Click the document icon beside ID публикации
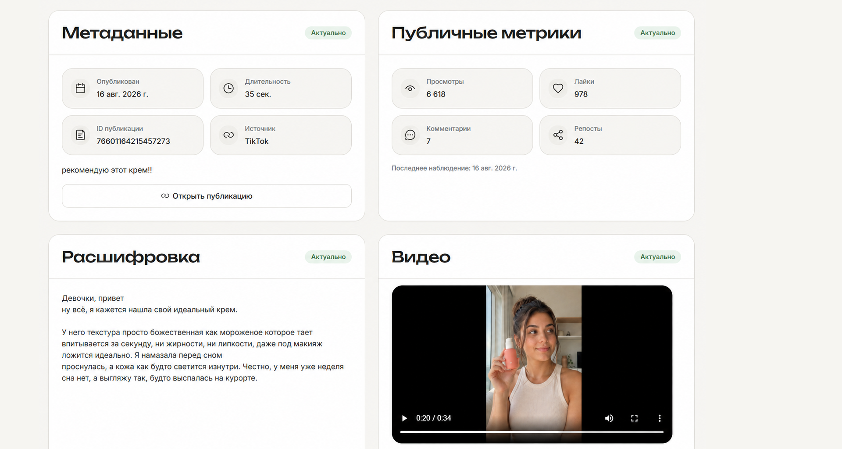 coord(80,135)
